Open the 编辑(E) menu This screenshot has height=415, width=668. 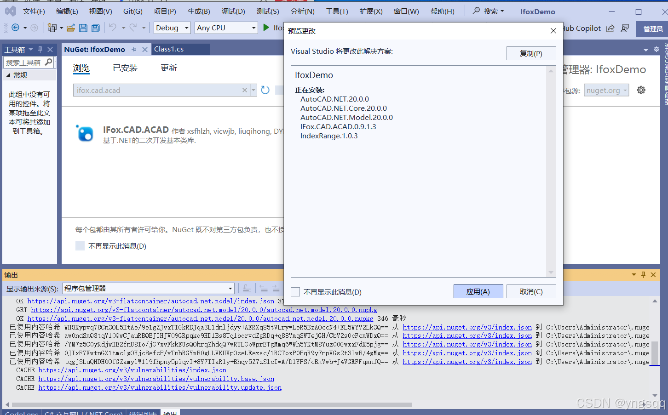67,11
